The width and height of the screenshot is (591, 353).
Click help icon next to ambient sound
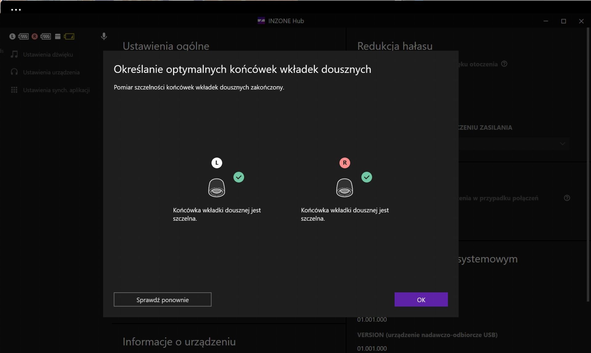point(504,64)
